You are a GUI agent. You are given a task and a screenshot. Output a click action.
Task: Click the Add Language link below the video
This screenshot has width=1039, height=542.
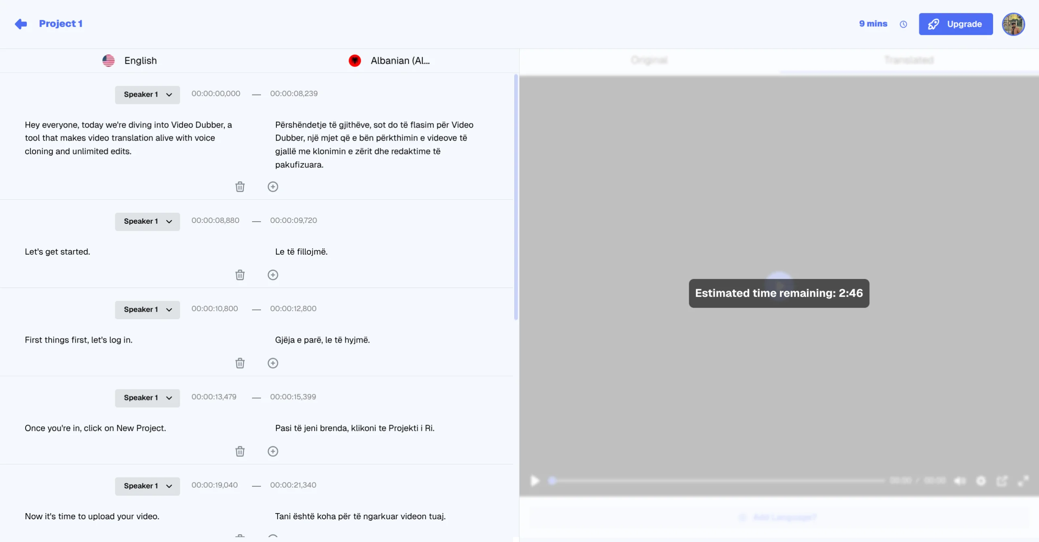[784, 517]
